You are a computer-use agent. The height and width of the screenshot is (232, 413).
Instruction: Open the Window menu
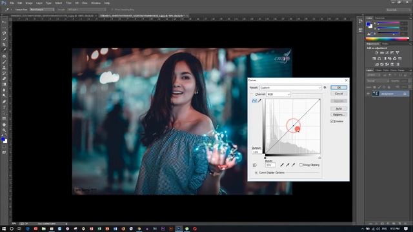tap(96, 3)
